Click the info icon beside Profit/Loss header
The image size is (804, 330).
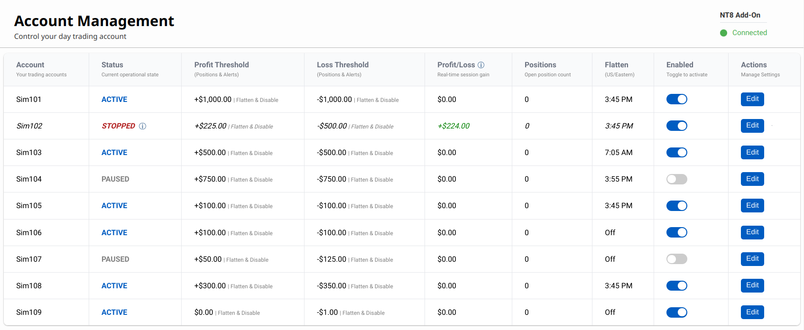tap(481, 65)
